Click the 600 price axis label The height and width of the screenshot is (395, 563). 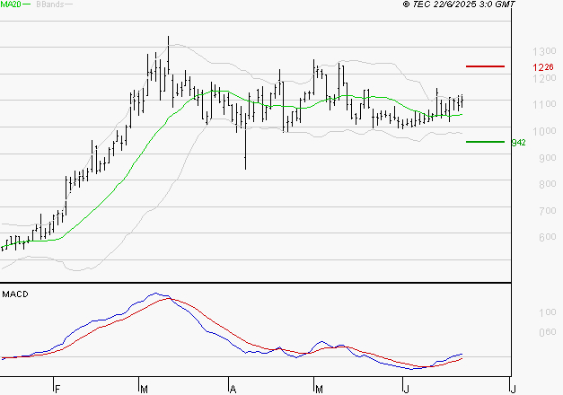point(548,237)
